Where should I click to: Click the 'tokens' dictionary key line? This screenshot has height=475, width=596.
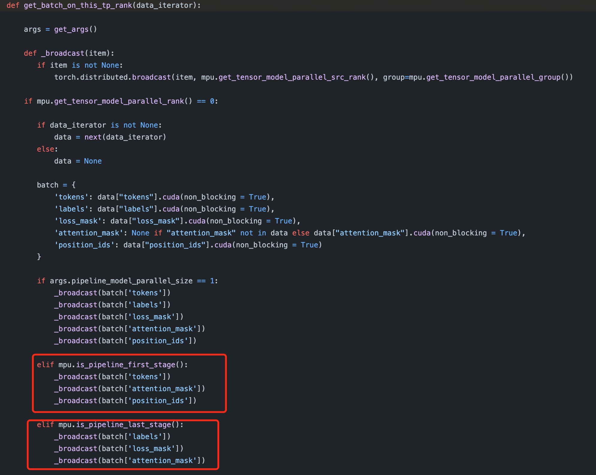click(x=164, y=197)
